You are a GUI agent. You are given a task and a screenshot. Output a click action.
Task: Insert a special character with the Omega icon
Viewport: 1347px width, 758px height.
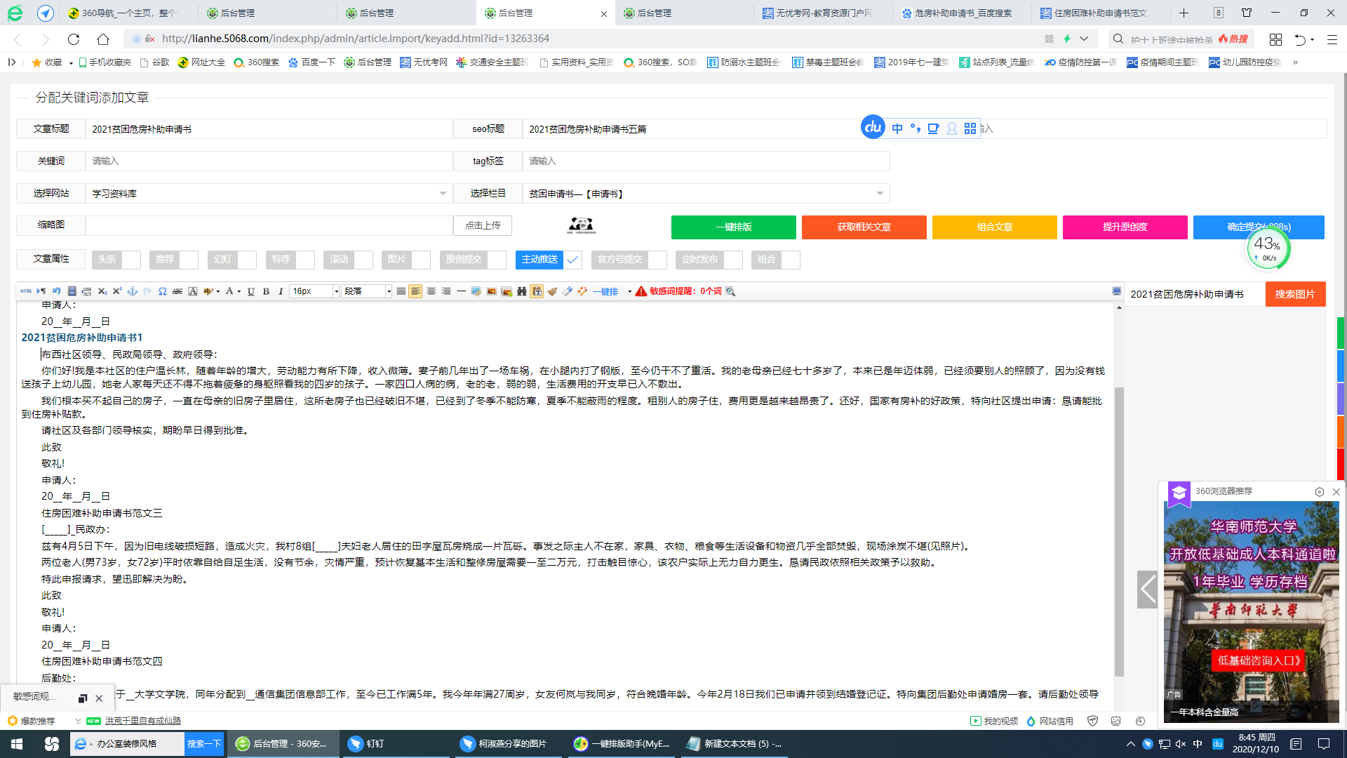click(x=162, y=291)
